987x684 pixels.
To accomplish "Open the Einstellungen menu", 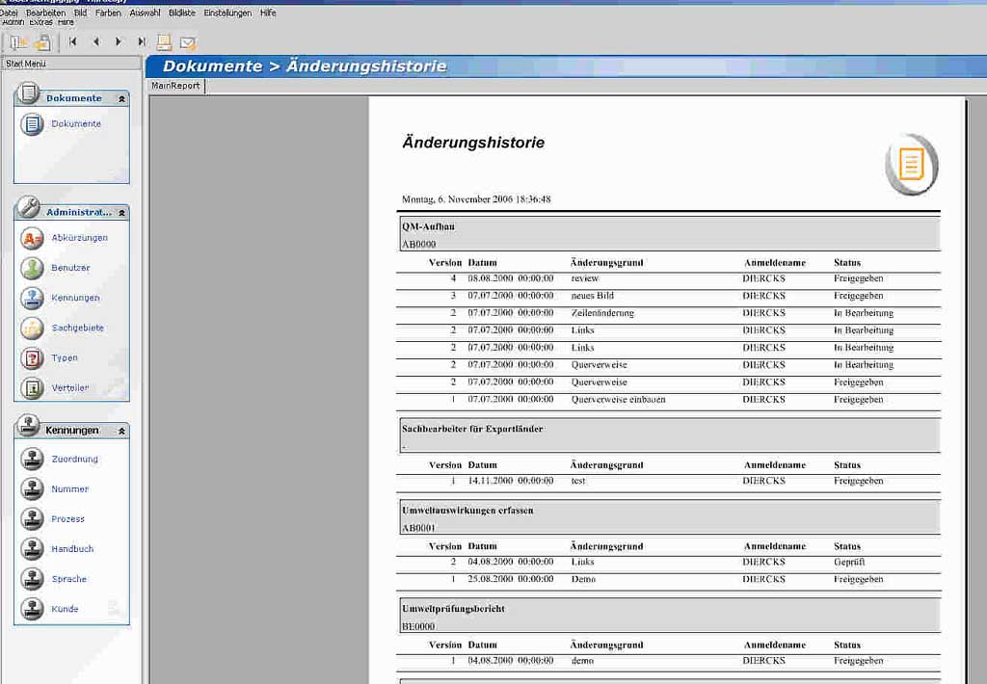I will [x=227, y=13].
